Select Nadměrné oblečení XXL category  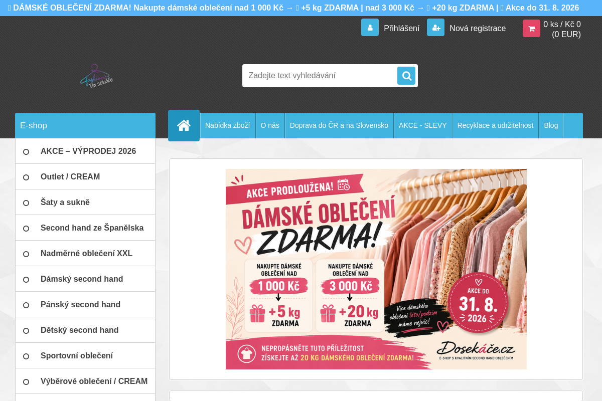(85, 253)
